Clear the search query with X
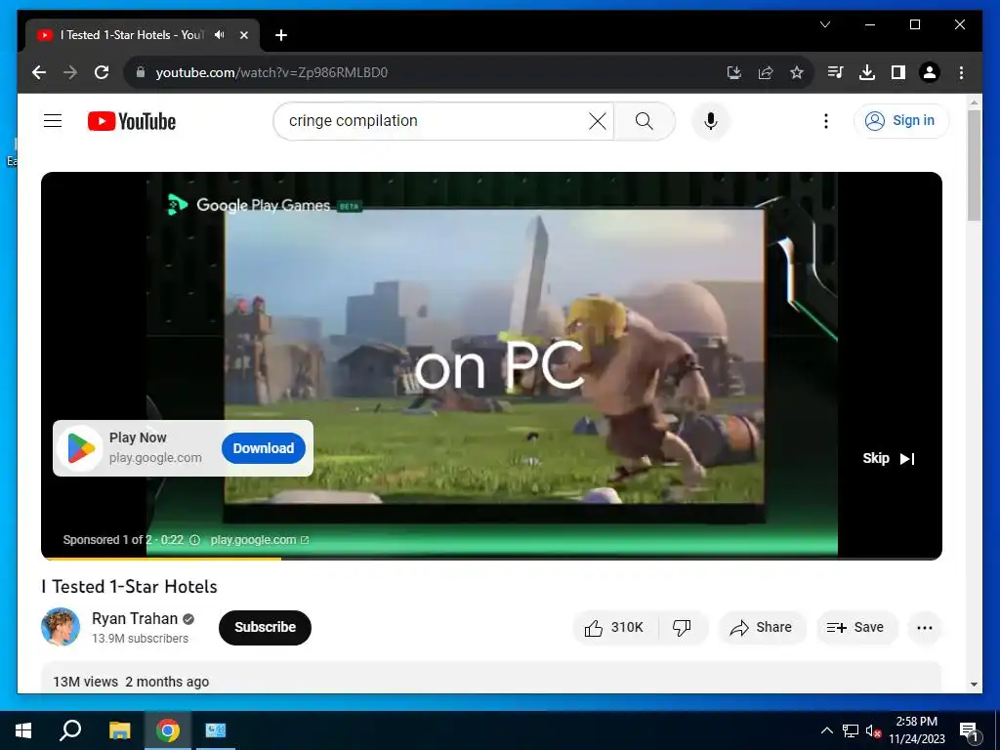 (598, 120)
